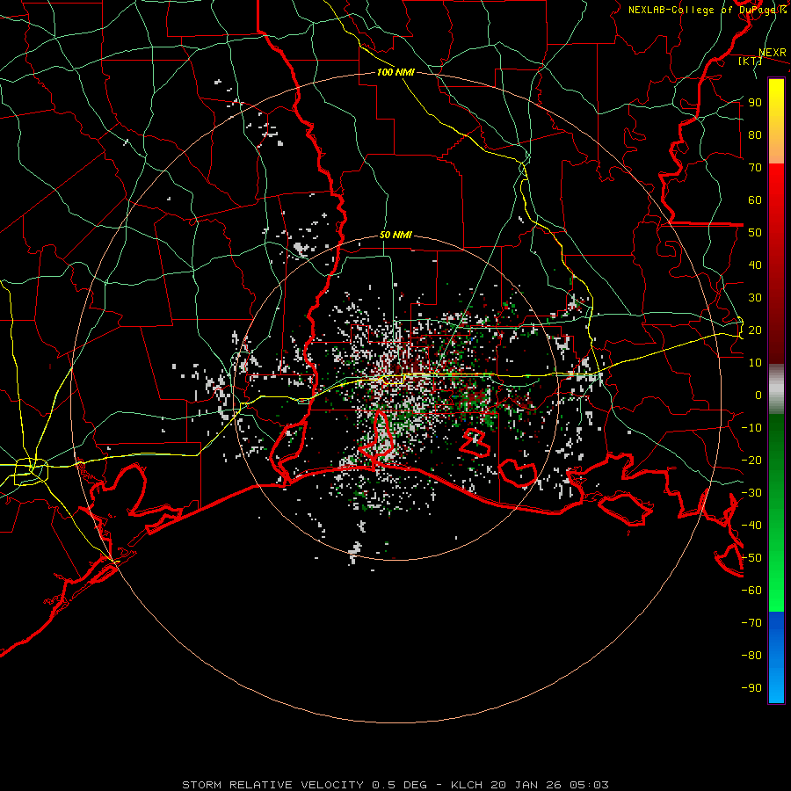791x791 pixels.
Task: Click the NEXR label above the color bar
Action: point(772,52)
